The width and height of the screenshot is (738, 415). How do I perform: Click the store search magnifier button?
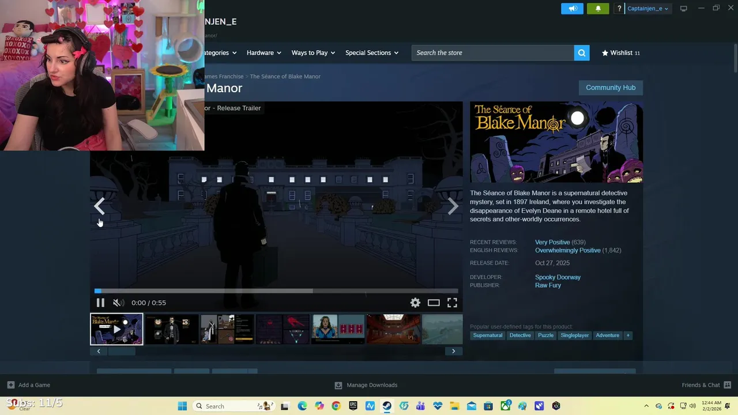pyautogui.click(x=582, y=52)
